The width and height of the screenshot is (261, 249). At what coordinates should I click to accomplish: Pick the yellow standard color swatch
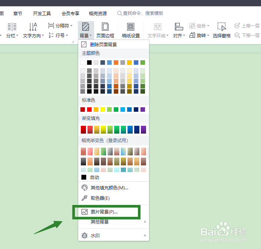tap(103, 110)
